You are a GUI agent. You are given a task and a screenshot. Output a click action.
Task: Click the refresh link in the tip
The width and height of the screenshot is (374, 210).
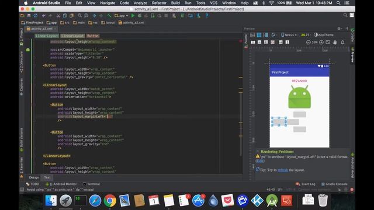click(283, 170)
